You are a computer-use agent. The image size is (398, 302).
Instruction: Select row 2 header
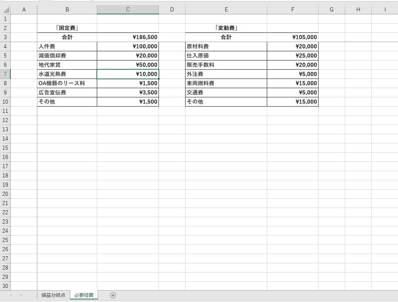pyautogui.click(x=5, y=28)
